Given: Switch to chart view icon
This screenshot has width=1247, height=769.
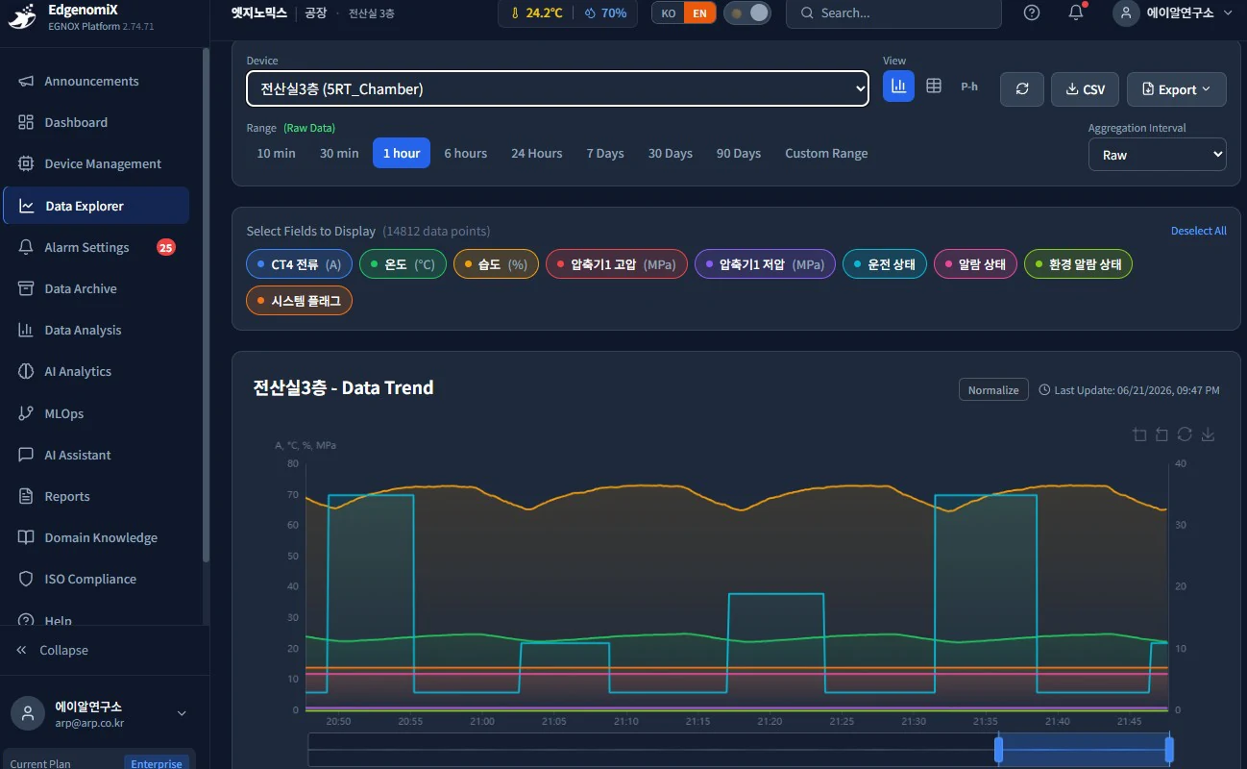Looking at the screenshot, I should [898, 87].
